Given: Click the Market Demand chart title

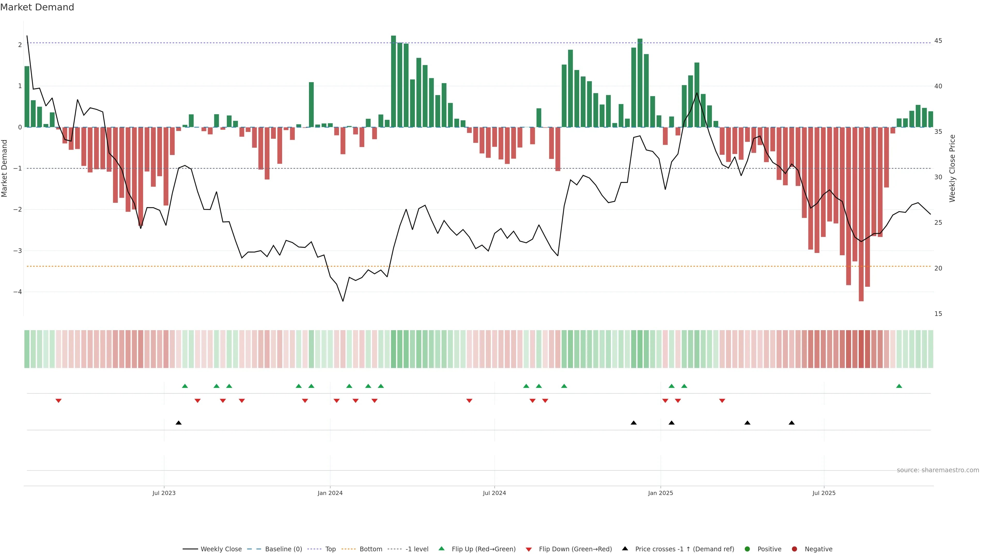Looking at the screenshot, I should [x=37, y=7].
